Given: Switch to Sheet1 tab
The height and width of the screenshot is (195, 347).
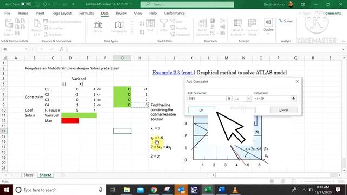Looking at the screenshot, I should pos(29,175).
